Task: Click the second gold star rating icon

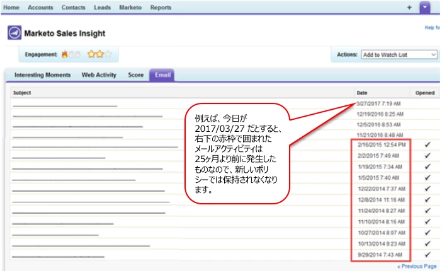Action: coord(99,54)
